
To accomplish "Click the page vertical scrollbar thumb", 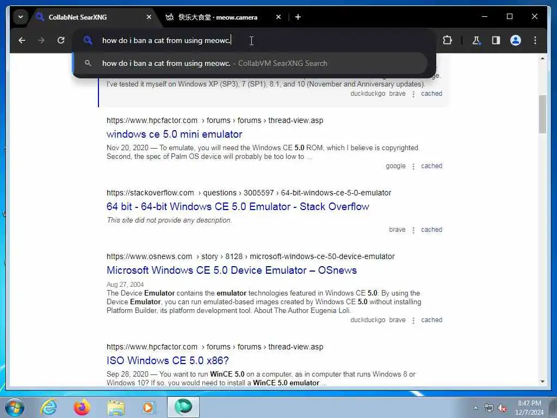I will [542, 114].
